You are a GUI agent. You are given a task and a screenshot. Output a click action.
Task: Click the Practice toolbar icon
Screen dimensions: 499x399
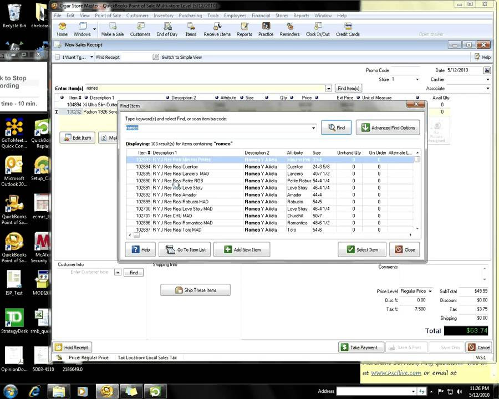coord(266,29)
